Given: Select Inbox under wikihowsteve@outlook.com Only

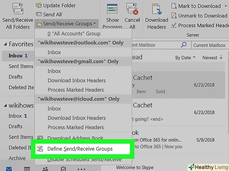Looking at the screenshot, I should click(83, 52).
